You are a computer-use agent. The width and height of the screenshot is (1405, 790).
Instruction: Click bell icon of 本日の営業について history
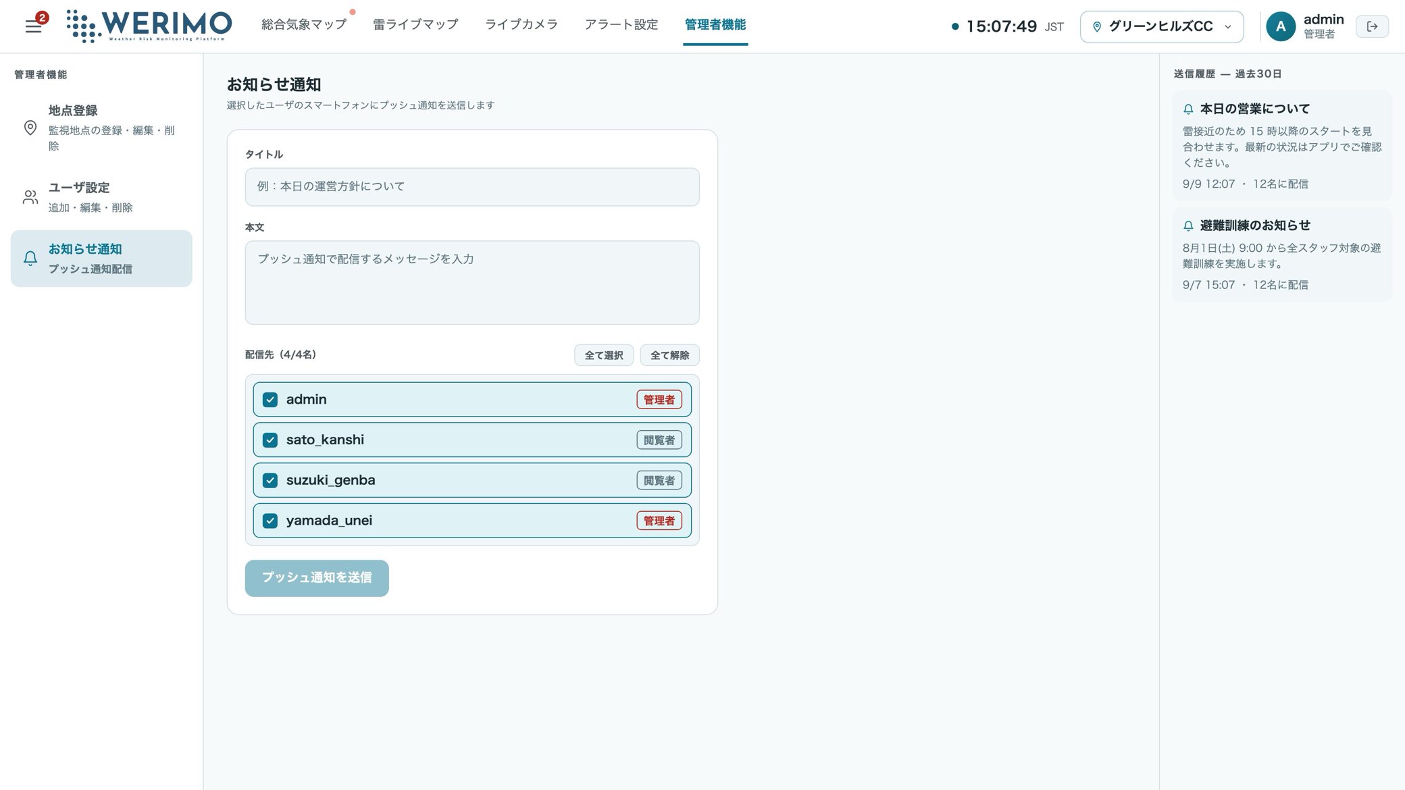point(1188,109)
